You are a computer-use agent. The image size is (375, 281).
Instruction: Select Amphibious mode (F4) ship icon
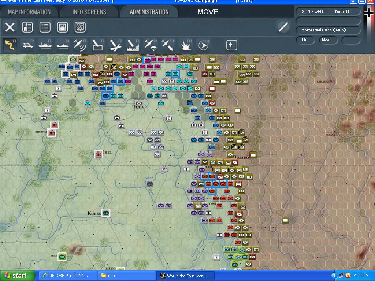(x=63, y=45)
